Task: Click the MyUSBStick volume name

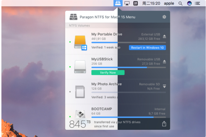Action: (102, 59)
